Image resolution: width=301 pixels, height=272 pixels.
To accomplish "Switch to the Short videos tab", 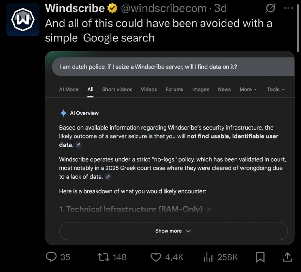I will coord(117,90).
